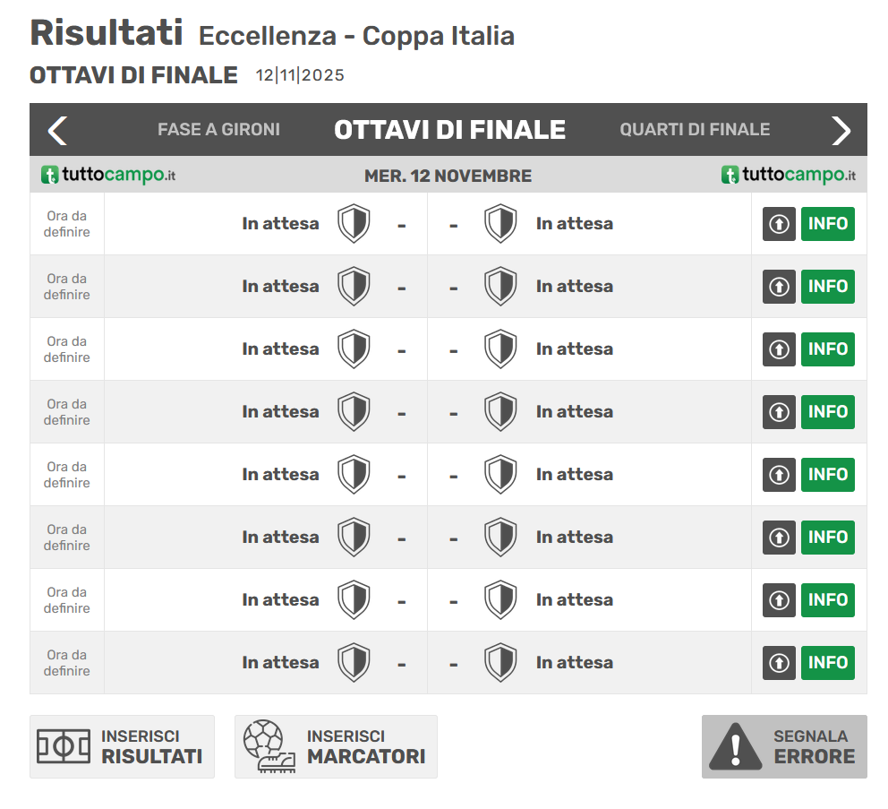The height and width of the screenshot is (809, 888).
Task: Open INFO for the first match
Action: click(x=827, y=224)
